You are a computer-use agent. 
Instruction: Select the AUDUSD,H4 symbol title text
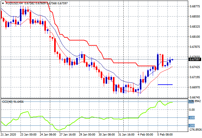[14, 3]
